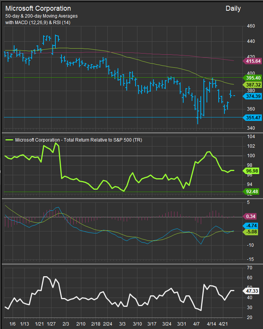Click the 360 price axis label
The width and height of the screenshot is (263, 329).
(251, 109)
